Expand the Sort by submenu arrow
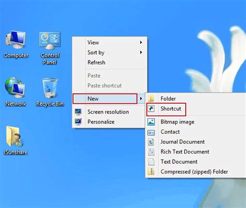 click(x=141, y=52)
